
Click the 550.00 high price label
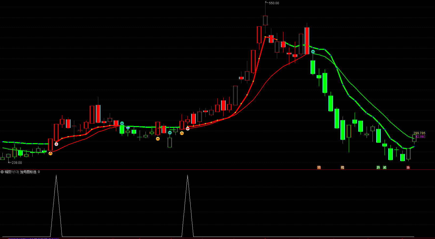point(274,3)
